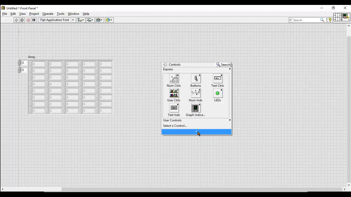Open the Operate menu

[x=48, y=14]
